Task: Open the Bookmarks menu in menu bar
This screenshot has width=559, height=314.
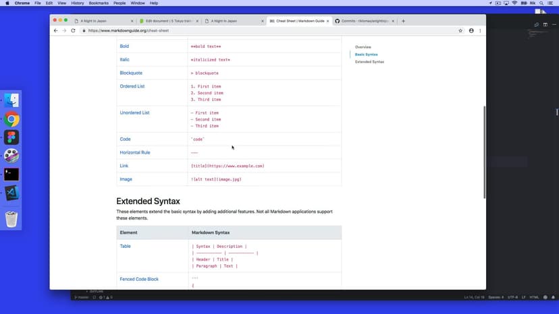Action: [99, 3]
